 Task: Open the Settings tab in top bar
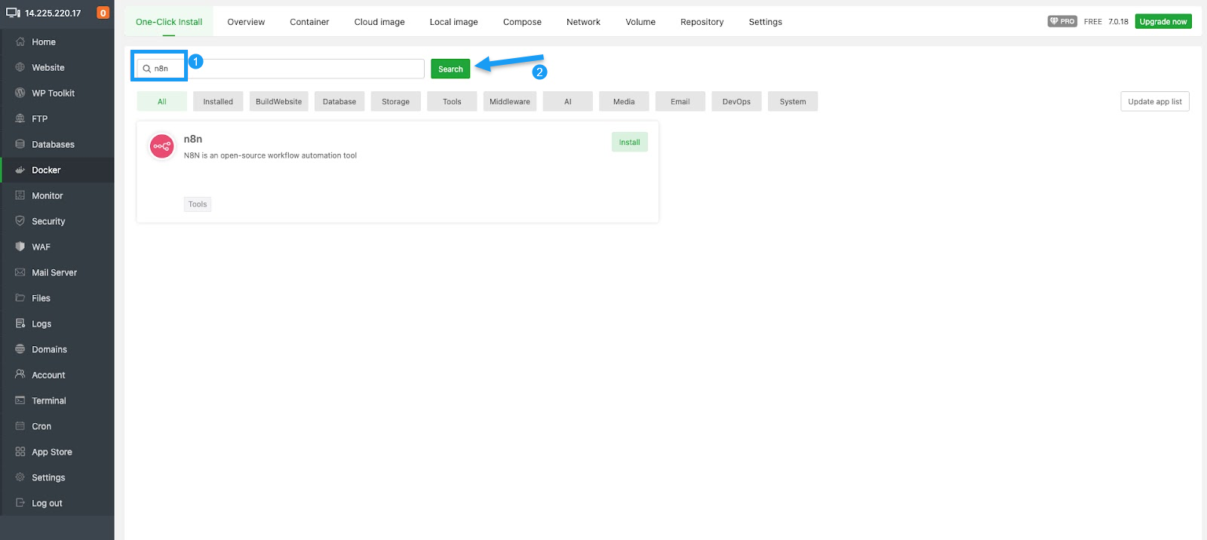[766, 22]
